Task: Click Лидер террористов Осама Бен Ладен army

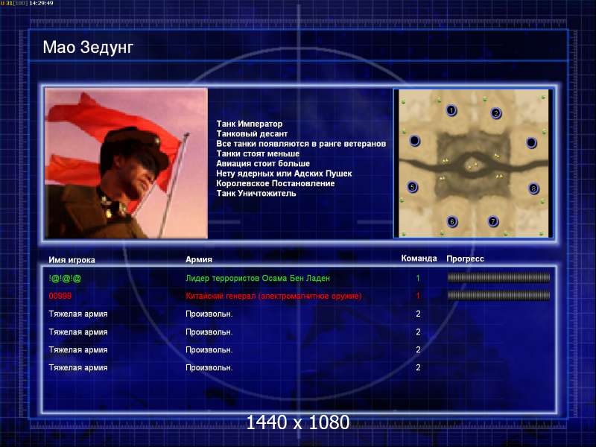Action: click(x=258, y=278)
